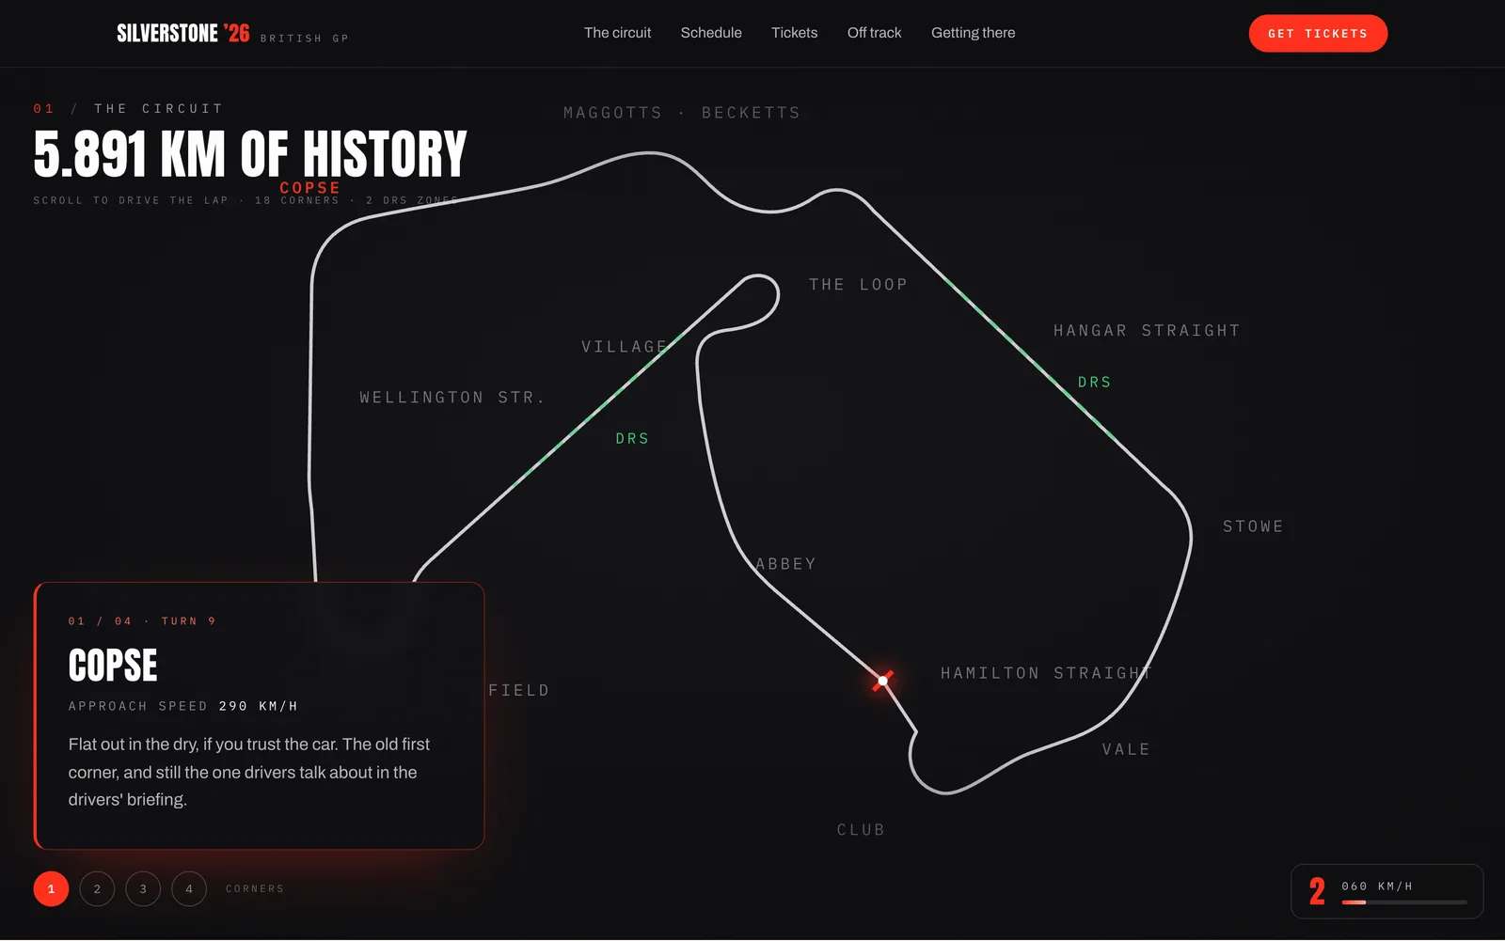The height and width of the screenshot is (941, 1505).
Task: Click the 01 / The Circuit section label
Action: (x=128, y=109)
